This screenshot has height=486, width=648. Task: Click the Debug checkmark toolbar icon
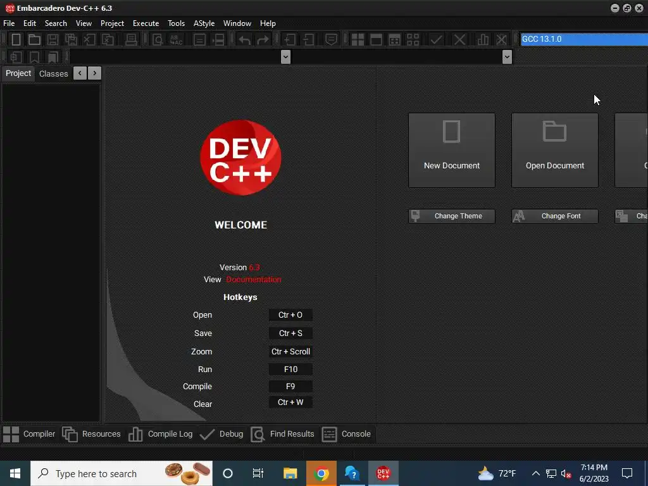[x=436, y=40]
